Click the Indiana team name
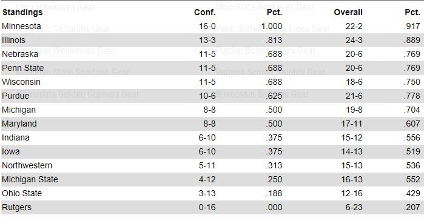The image size is (424, 218). click(x=16, y=137)
